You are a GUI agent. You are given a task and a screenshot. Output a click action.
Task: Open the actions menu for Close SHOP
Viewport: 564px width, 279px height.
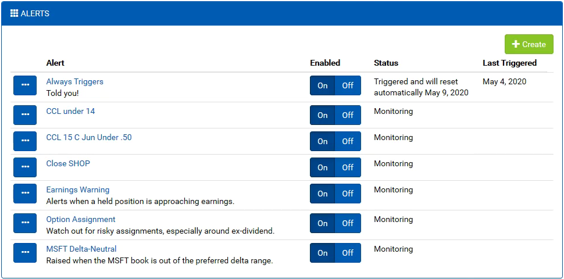[25, 167]
